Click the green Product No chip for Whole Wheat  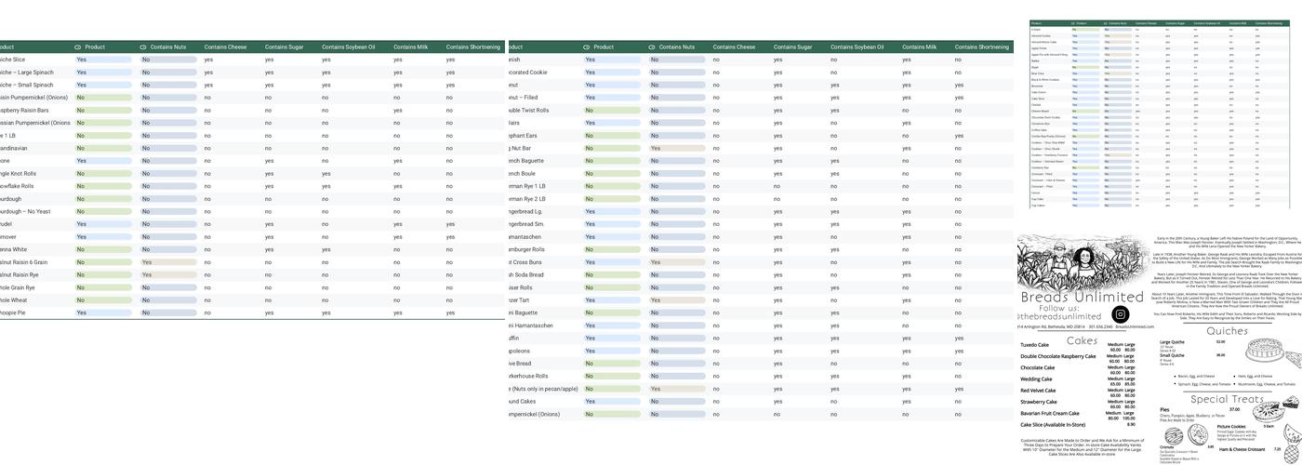pyautogui.click(x=103, y=300)
